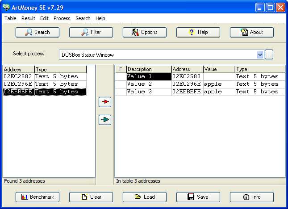The width and height of the screenshot is (288, 209).
Task: Click the Help button with question mark
Action: (198, 32)
